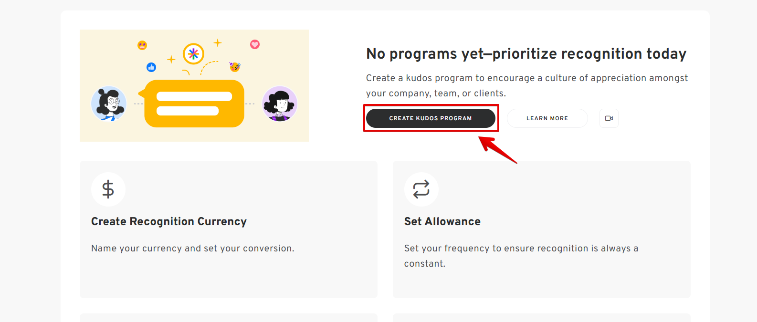This screenshot has height=322, width=757.
Task: Click the dollar sign currency icon
Action: (x=108, y=189)
